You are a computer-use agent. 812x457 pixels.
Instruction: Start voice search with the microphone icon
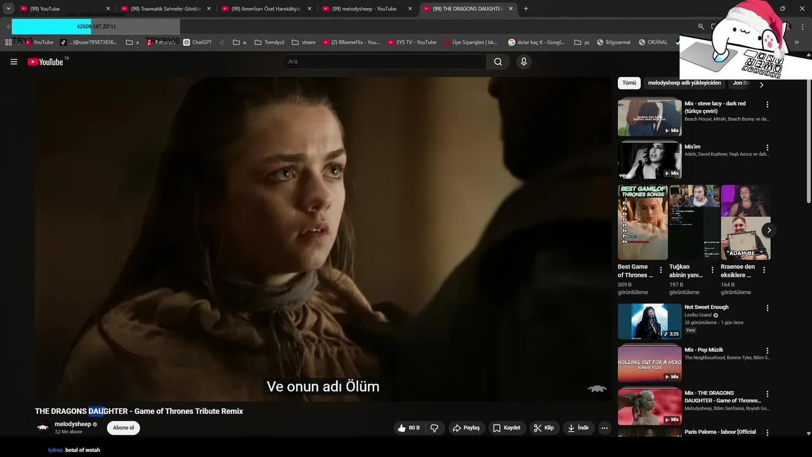click(x=523, y=62)
